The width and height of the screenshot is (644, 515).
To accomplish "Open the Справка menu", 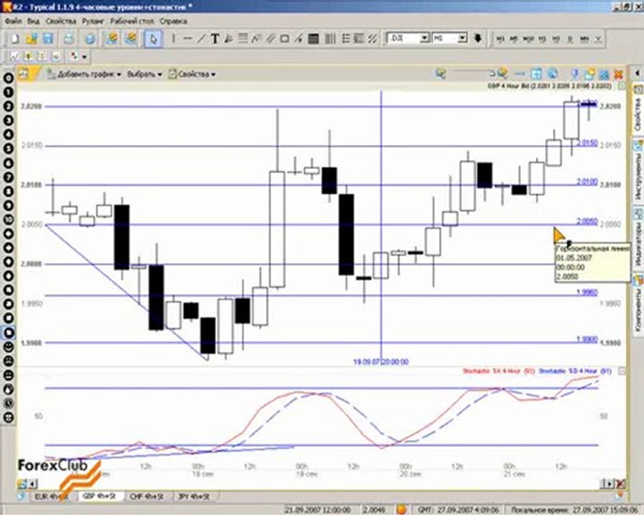I will (173, 21).
